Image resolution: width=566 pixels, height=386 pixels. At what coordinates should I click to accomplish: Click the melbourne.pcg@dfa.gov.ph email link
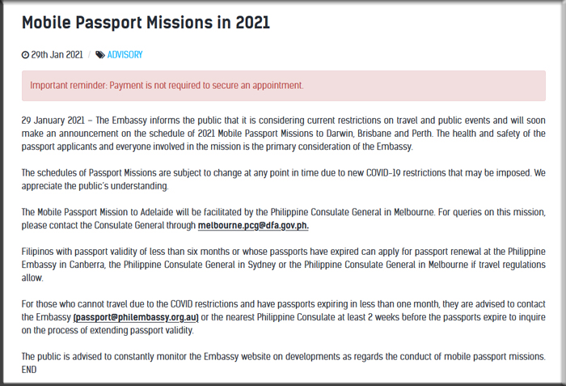[x=253, y=225]
